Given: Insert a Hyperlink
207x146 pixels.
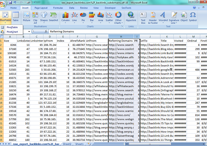Looking at the screenshot, I should (x=131, y=17).
